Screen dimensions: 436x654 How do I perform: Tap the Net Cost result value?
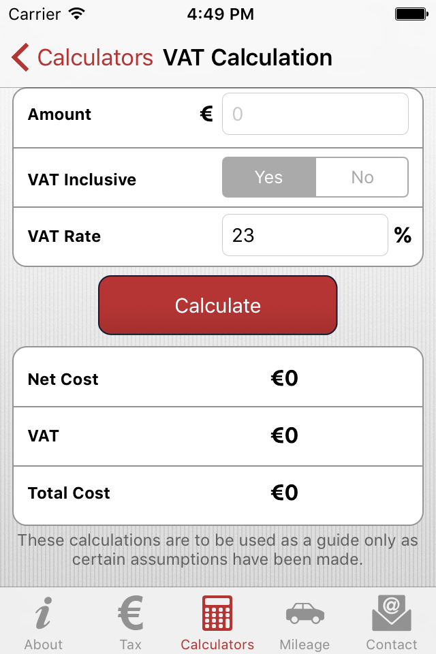[284, 379]
